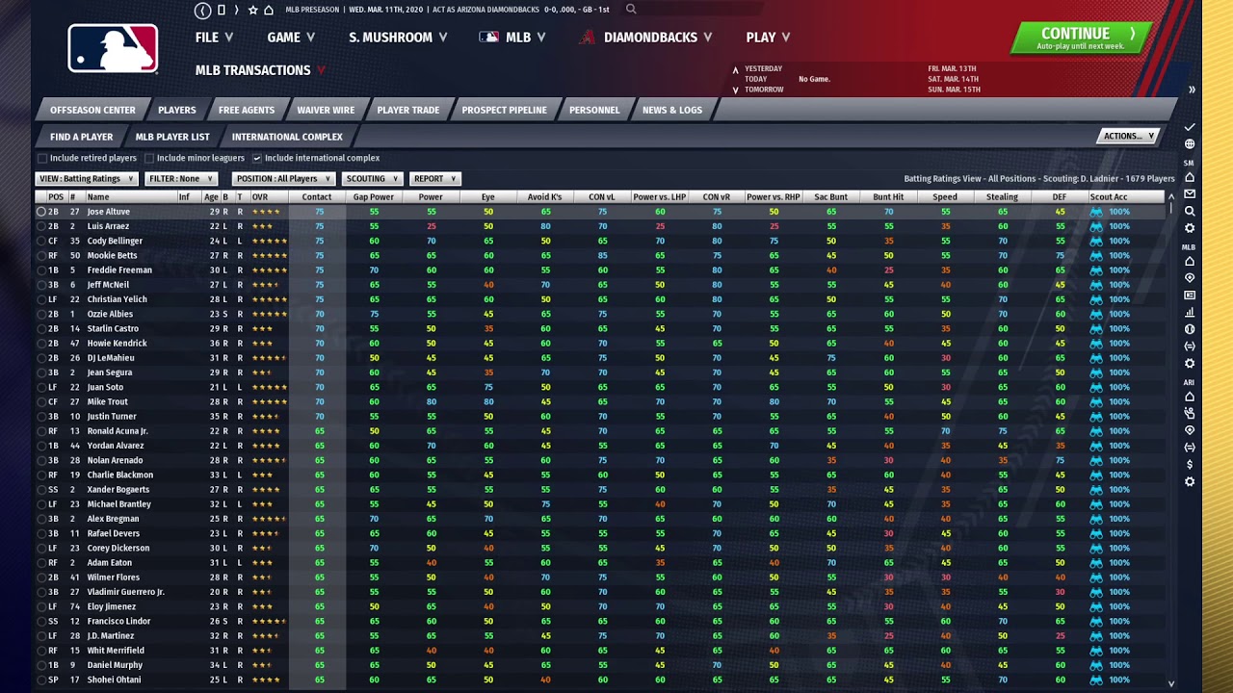Click the bookmark star icon
This screenshot has width=1233, height=693.
252,10
